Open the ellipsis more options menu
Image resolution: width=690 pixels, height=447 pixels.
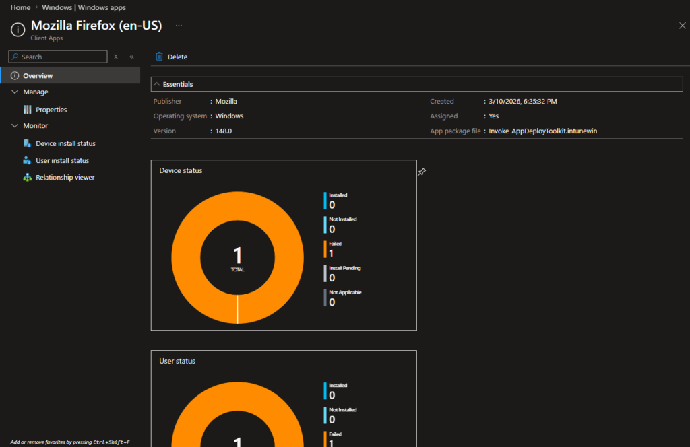point(179,26)
